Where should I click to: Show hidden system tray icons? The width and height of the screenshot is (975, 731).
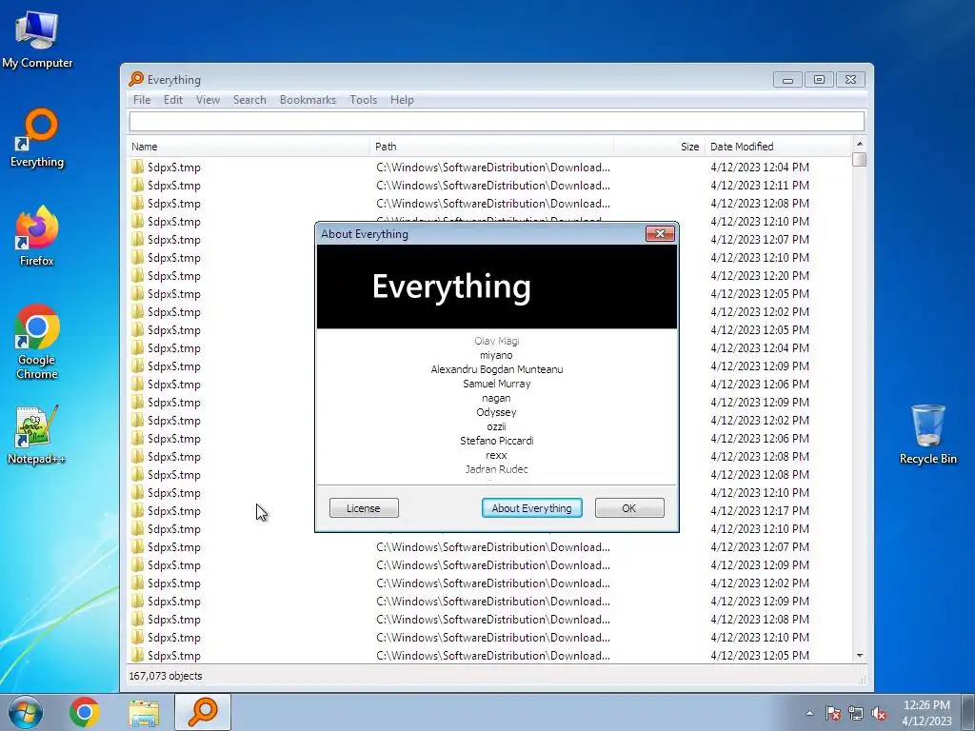point(809,713)
